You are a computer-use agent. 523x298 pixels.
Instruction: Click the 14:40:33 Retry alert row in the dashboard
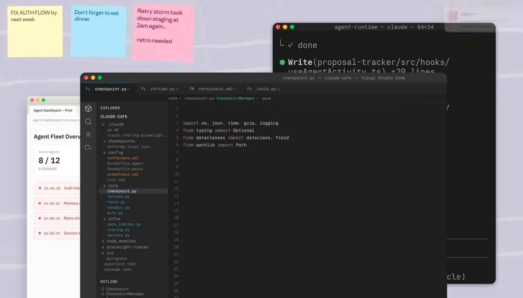click(x=58, y=218)
